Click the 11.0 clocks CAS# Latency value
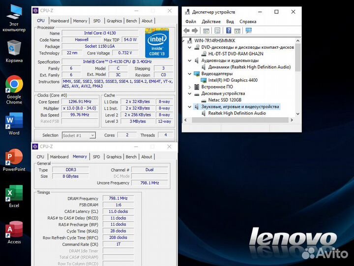This screenshot has width=354, height=266. [x=118, y=211]
